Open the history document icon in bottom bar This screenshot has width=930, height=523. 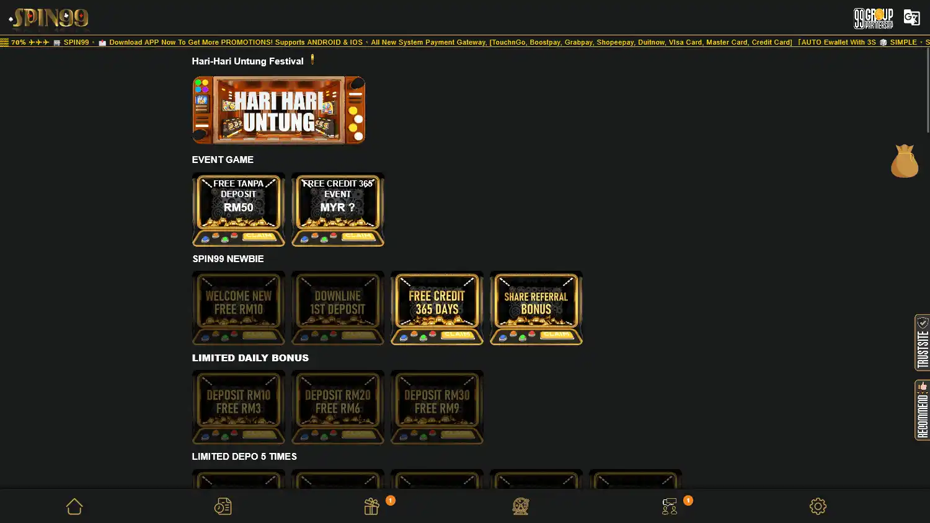(x=223, y=506)
